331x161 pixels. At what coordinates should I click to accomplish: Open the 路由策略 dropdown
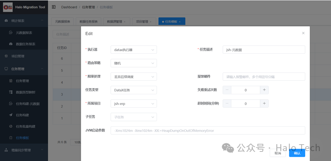coord(134,63)
